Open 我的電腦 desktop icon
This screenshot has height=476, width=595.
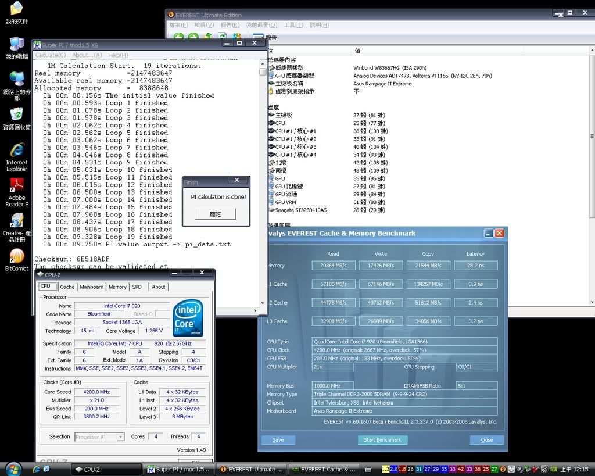tap(17, 48)
